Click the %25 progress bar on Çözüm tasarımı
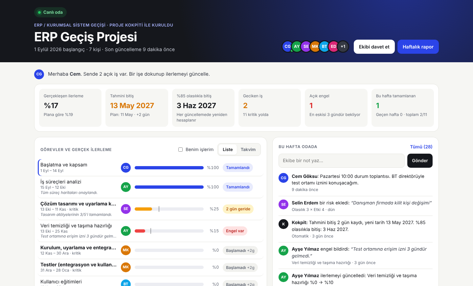This screenshot has width=473, height=286. [x=169, y=209]
